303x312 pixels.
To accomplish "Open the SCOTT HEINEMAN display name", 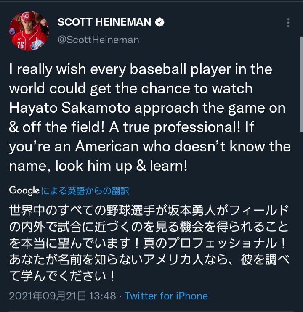I will point(104,23).
